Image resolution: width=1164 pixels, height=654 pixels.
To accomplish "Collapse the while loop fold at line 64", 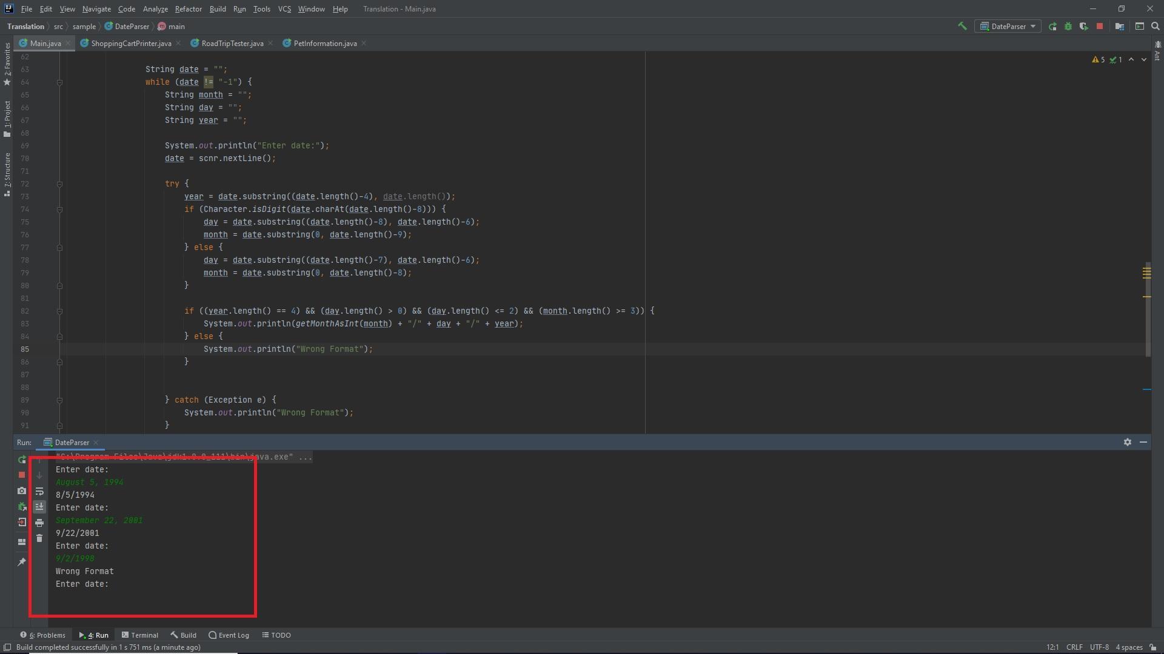I will click(x=59, y=82).
